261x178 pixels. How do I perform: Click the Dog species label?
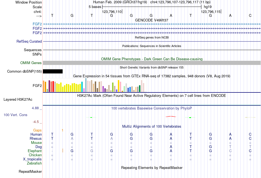click(38, 147)
